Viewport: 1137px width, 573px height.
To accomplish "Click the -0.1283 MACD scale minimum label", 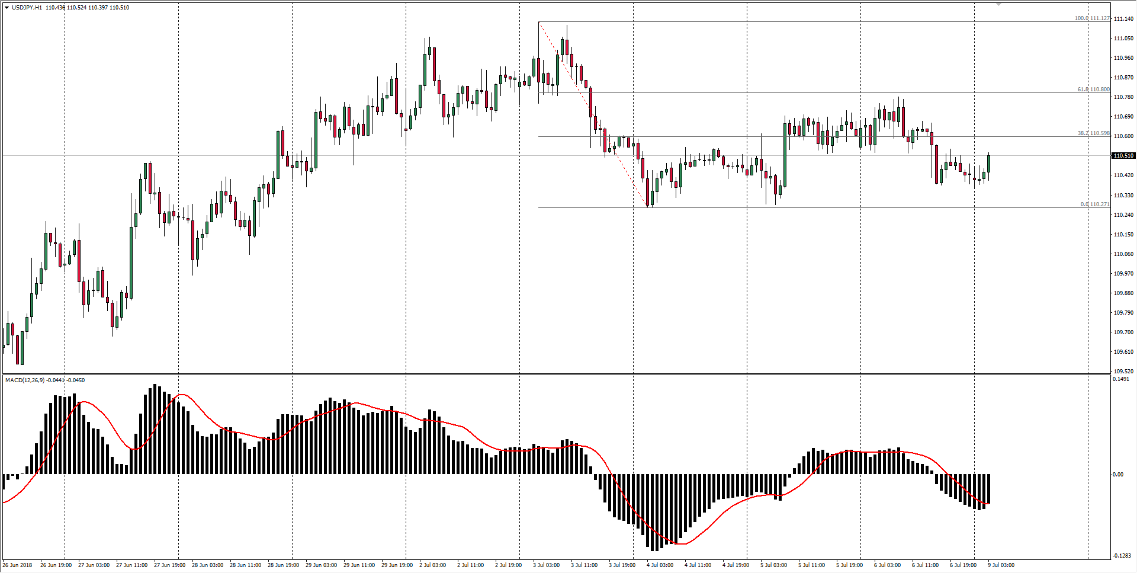I will pos(1122,556).
